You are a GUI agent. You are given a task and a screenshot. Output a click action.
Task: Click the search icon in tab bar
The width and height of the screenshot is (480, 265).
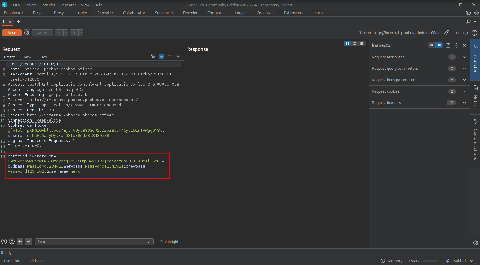pyautogui.click(x=468, y=22)
